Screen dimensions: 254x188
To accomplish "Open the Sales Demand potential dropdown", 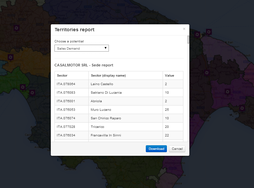I will (81, 48).
